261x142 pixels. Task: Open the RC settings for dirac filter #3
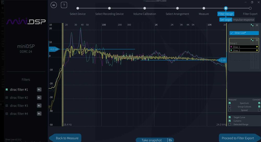[39, 106]
